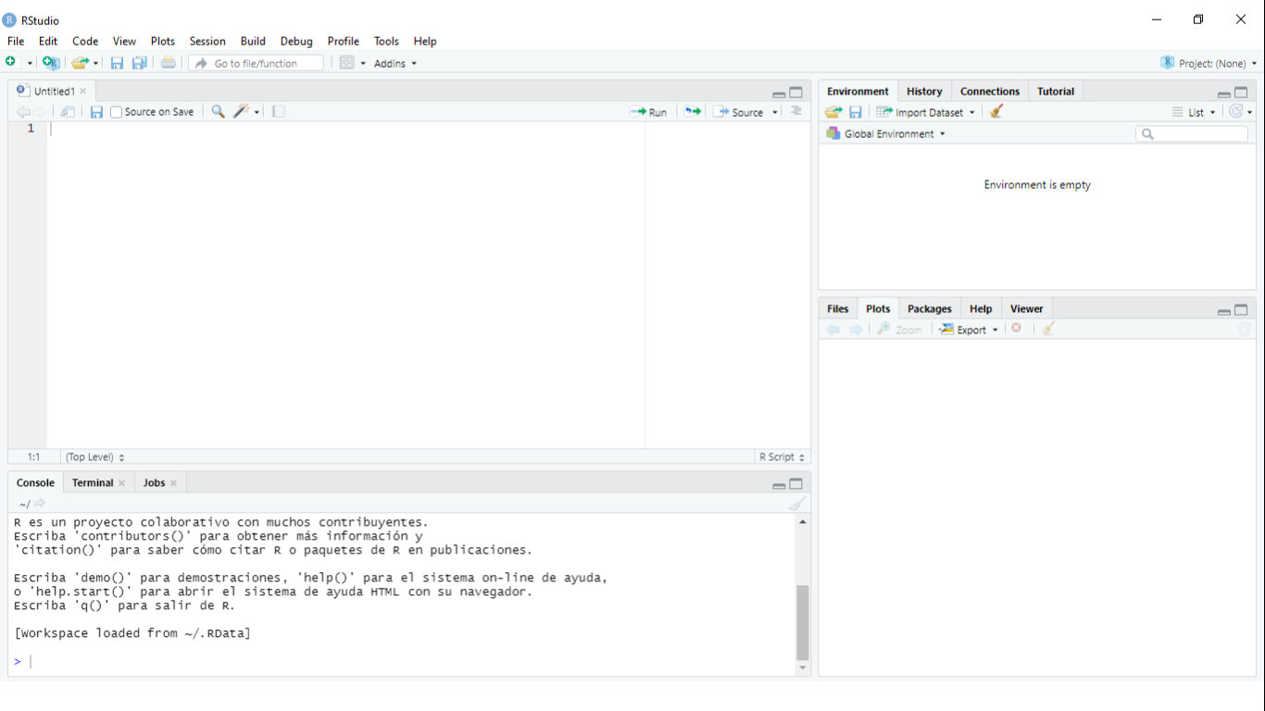This screenshot has width=1265, height=711.
Task: Open code tools magic wand menu
Action: [246, 111]
